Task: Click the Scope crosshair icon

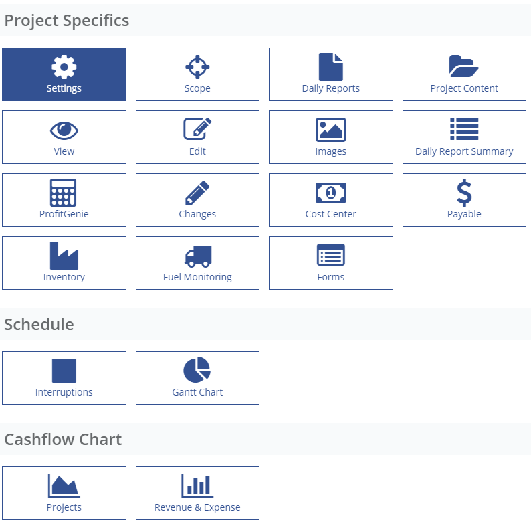Action: 197,67
